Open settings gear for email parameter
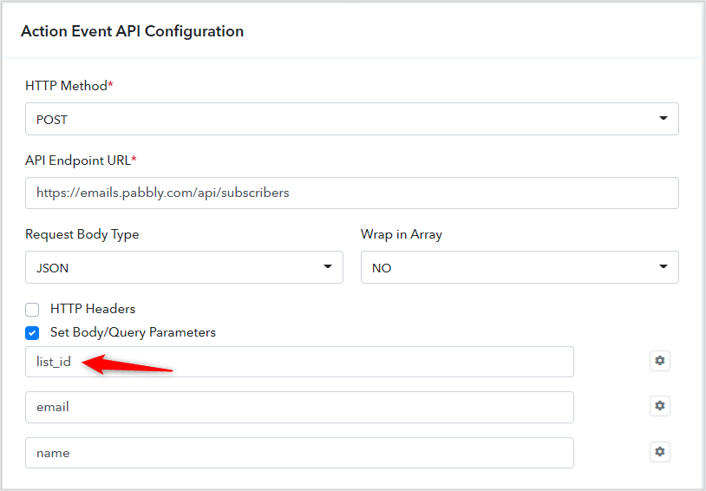This screenshot has height=491, width=706. pos(660,406)
